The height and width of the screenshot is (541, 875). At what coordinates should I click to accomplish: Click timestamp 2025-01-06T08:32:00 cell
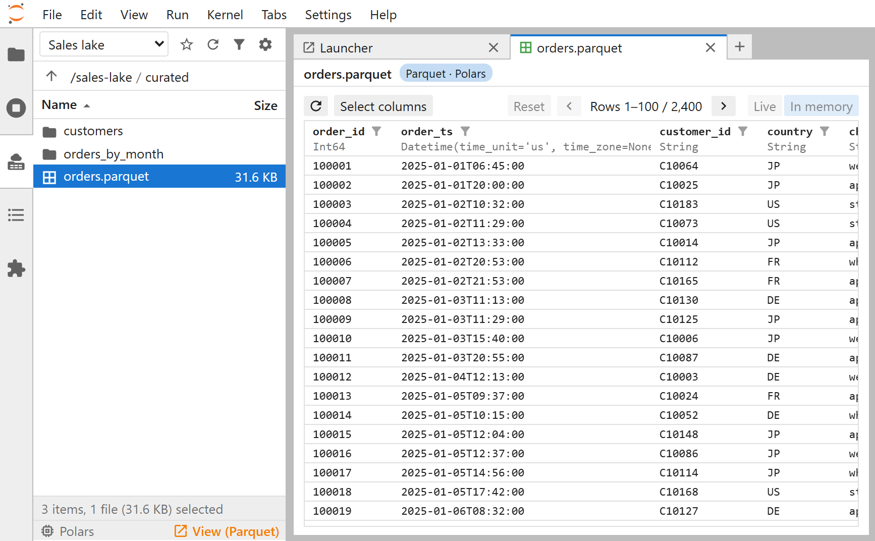[463, 511]
